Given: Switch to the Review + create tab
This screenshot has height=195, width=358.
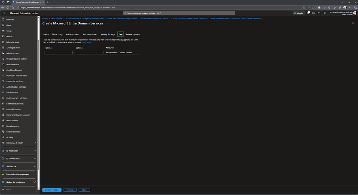Looking at the screenshot, I should [x=133, y=34].
